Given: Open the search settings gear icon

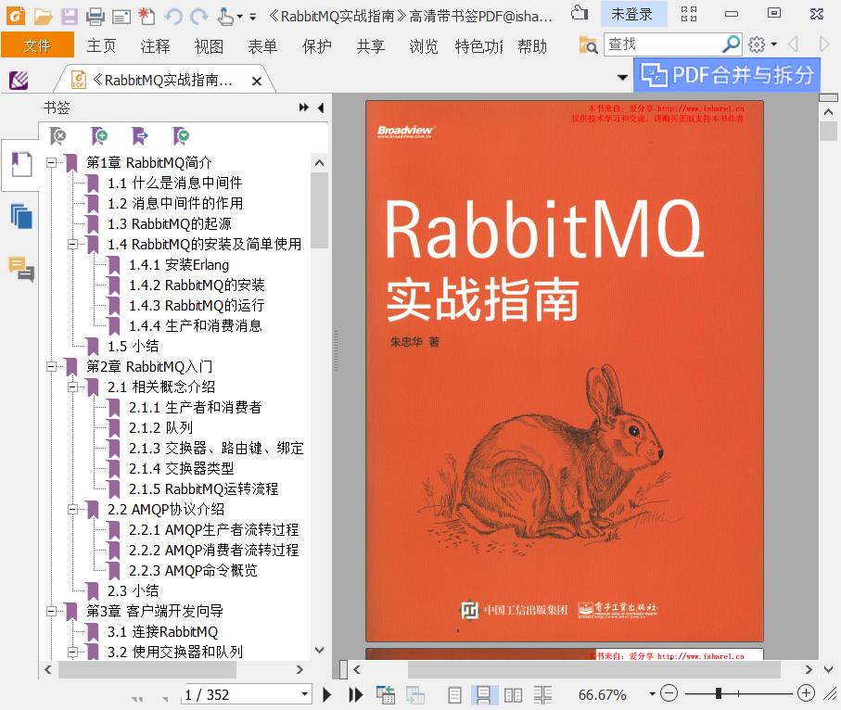Looking at the screenshot, I should [x=757, y=44].
